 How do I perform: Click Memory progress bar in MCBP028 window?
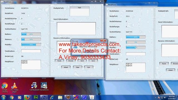click(136, 42)
